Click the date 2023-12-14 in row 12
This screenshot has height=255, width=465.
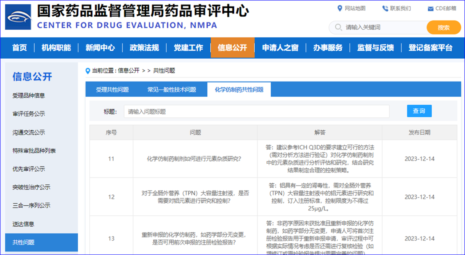tap(420, 197)
